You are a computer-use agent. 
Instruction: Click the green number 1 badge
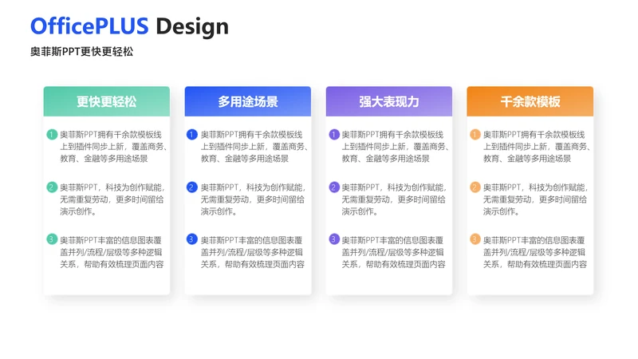(52, 134)
